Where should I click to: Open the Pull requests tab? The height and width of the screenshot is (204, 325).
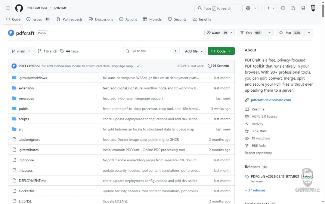(69, 19)
